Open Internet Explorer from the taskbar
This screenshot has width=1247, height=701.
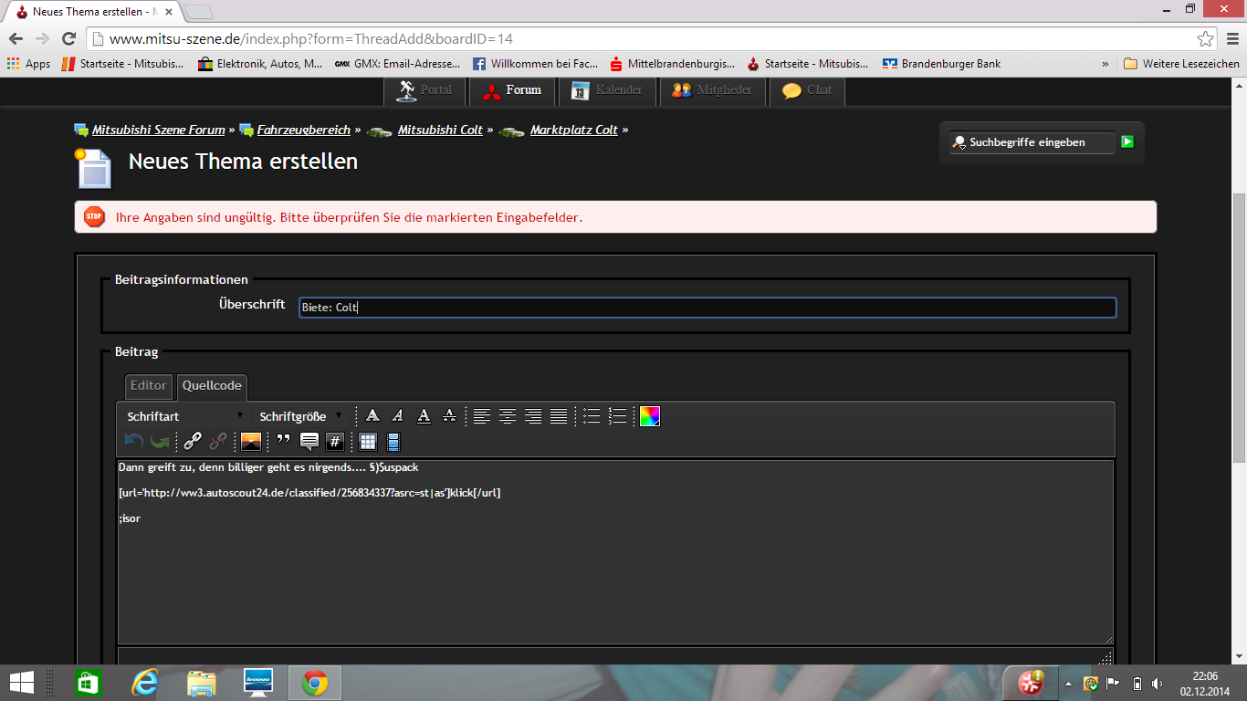[145, 683]
